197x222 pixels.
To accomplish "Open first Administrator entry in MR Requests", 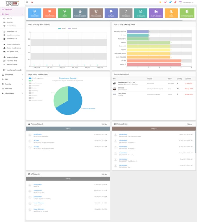I will [68, 185].
